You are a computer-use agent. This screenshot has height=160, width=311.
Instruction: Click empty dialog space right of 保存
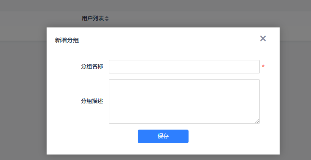pos(234,136)
